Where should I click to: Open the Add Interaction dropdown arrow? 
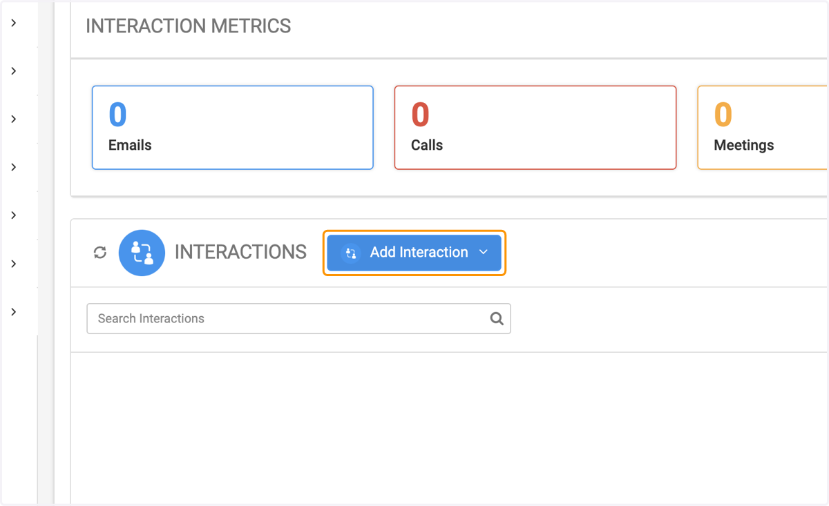pos(484,253)
